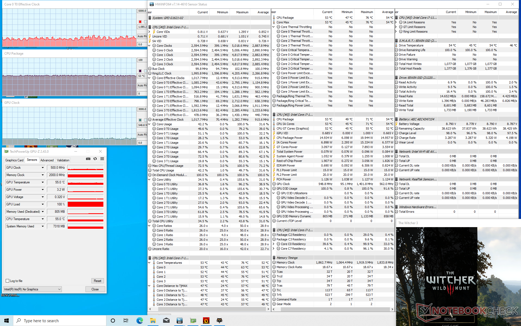Open the Windows Start menu

(7, 321)
